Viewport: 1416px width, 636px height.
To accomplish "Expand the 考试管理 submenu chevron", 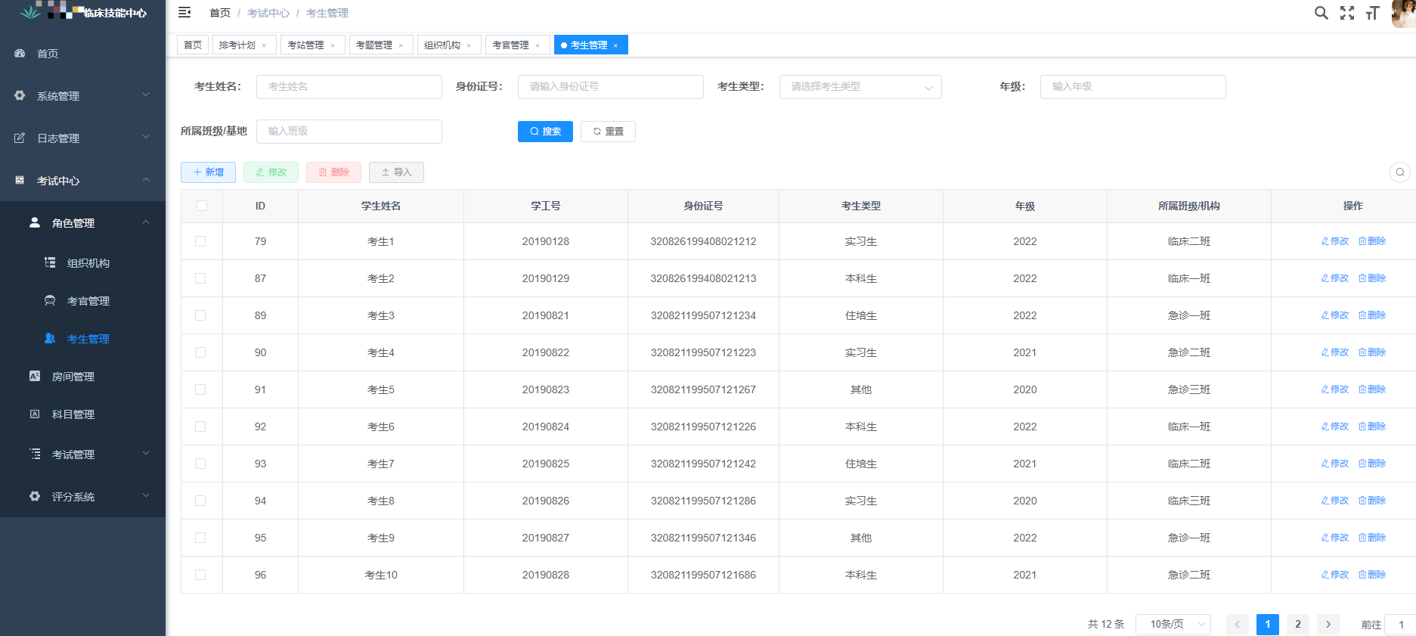I will [146, 453].
